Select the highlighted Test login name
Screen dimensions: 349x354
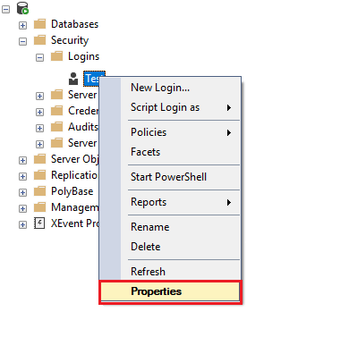pos(91,79)
